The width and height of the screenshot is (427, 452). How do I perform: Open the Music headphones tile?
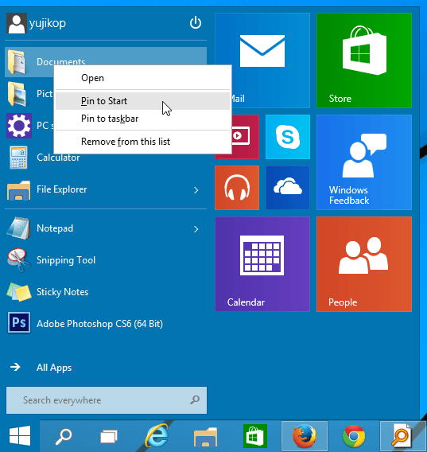(237, 188)
